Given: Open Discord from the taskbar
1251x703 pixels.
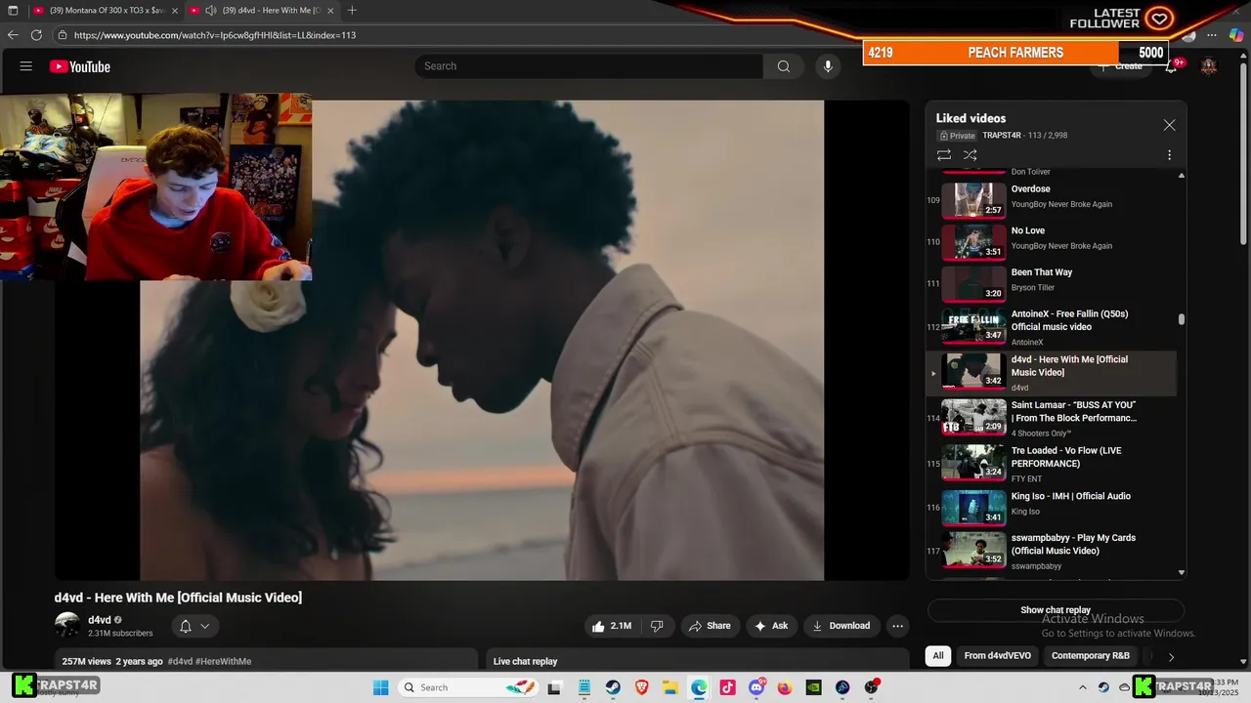Looking at the screenshot, I should pos(756,687).
